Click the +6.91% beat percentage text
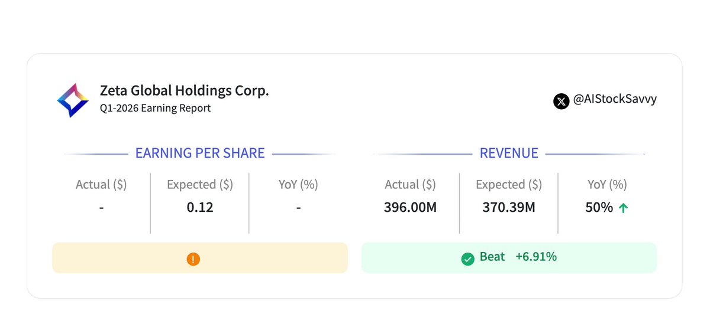 (536, 257)
